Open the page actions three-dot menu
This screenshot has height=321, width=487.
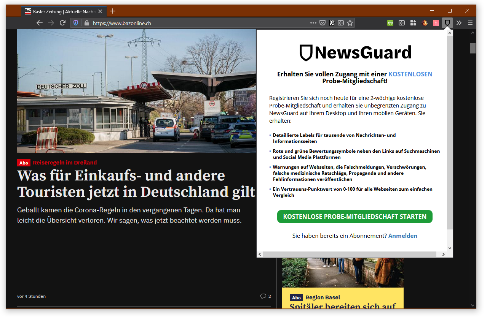tap(313, 23)
